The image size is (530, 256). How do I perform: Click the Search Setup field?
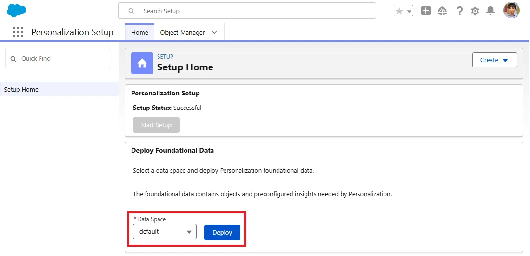pos(247,11)
